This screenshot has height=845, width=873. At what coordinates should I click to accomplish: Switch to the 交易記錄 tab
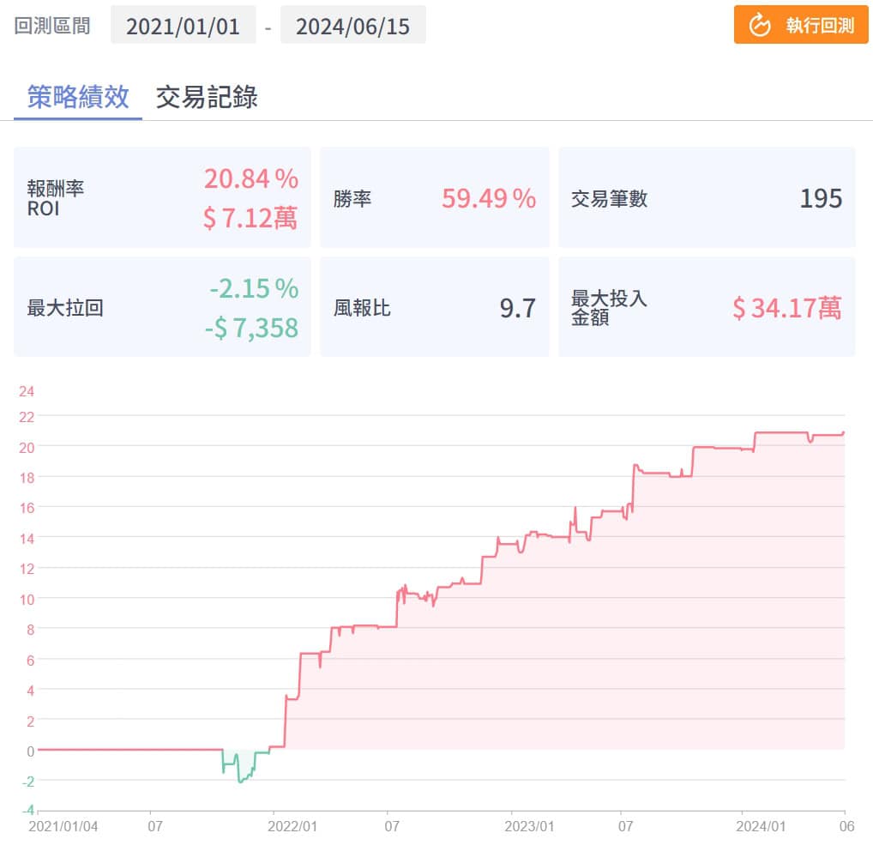coord(207,97)
